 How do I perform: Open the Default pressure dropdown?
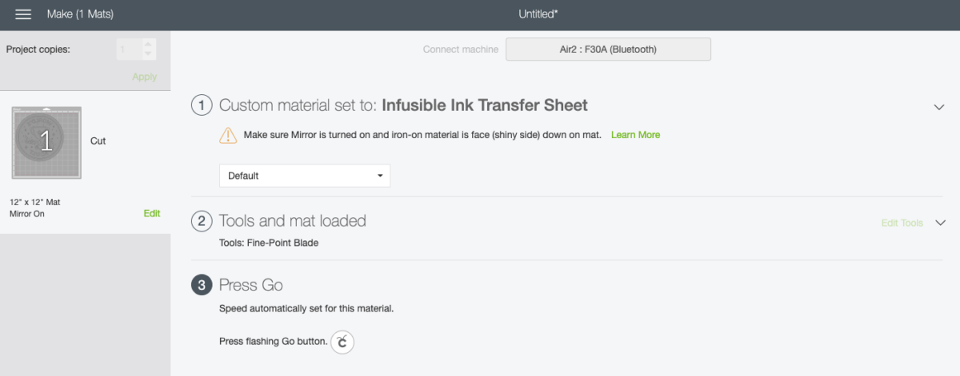pyautogui.click(x=305, y=176)
